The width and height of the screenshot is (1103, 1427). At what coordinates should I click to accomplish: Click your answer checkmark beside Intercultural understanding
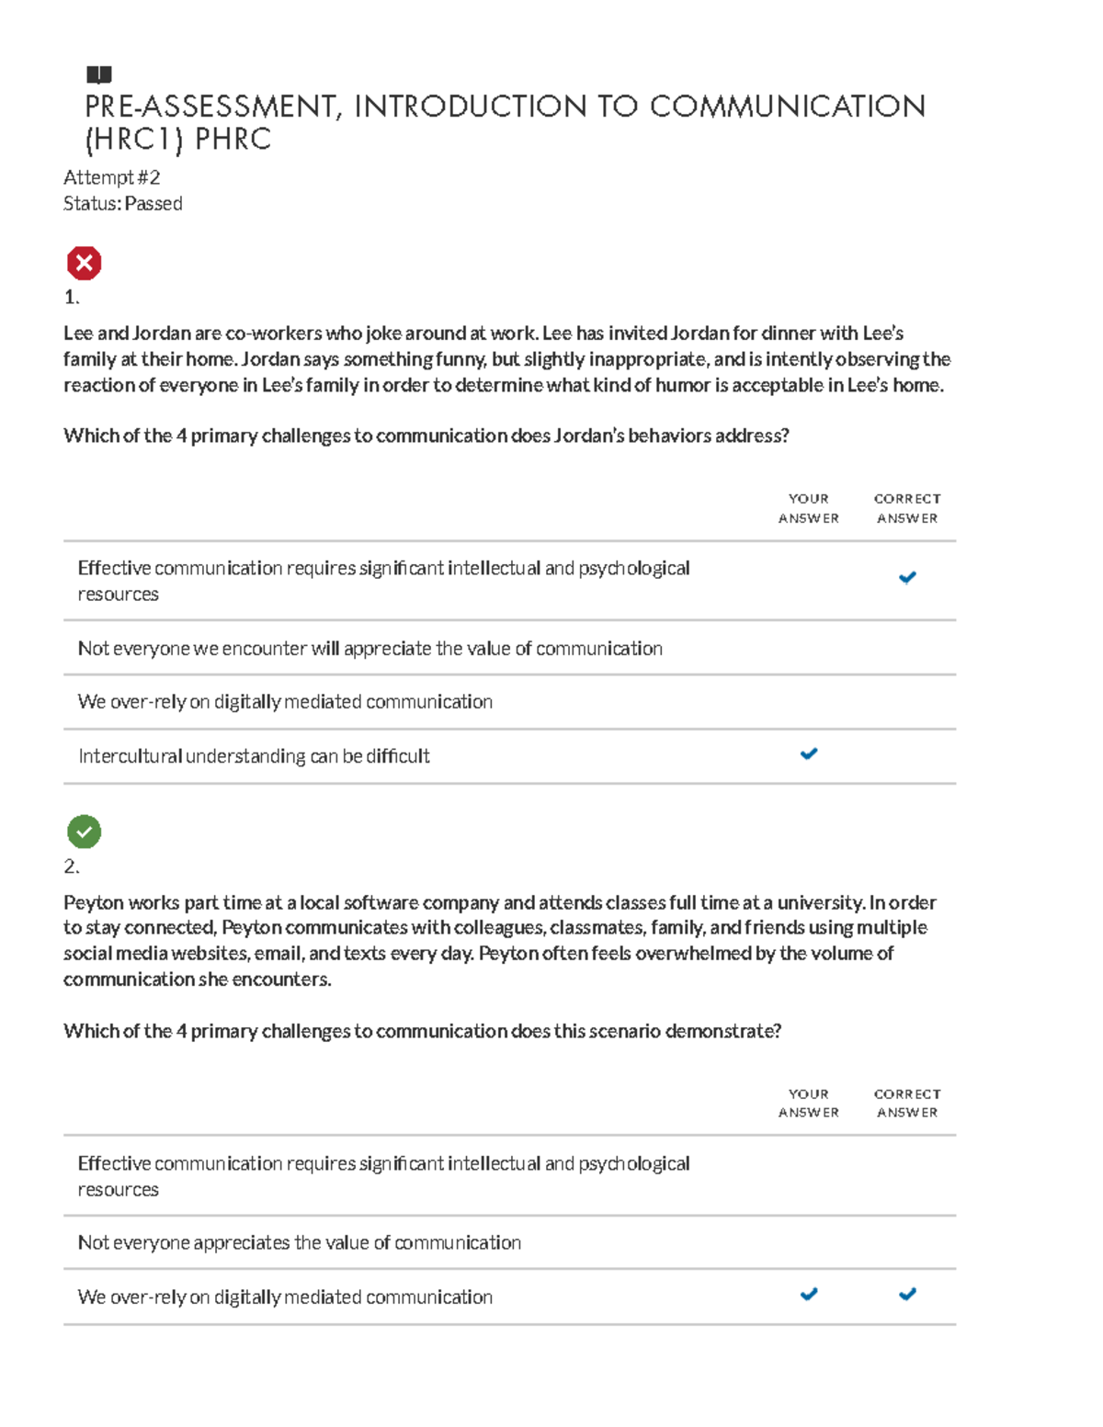[x=809, y=754]
